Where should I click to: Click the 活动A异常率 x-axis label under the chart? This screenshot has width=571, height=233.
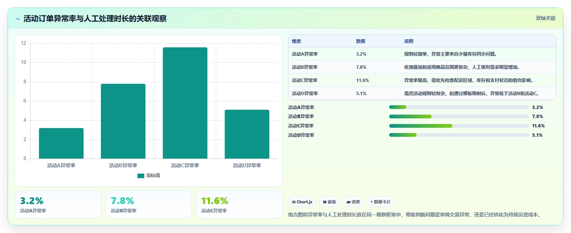[61, 165]
